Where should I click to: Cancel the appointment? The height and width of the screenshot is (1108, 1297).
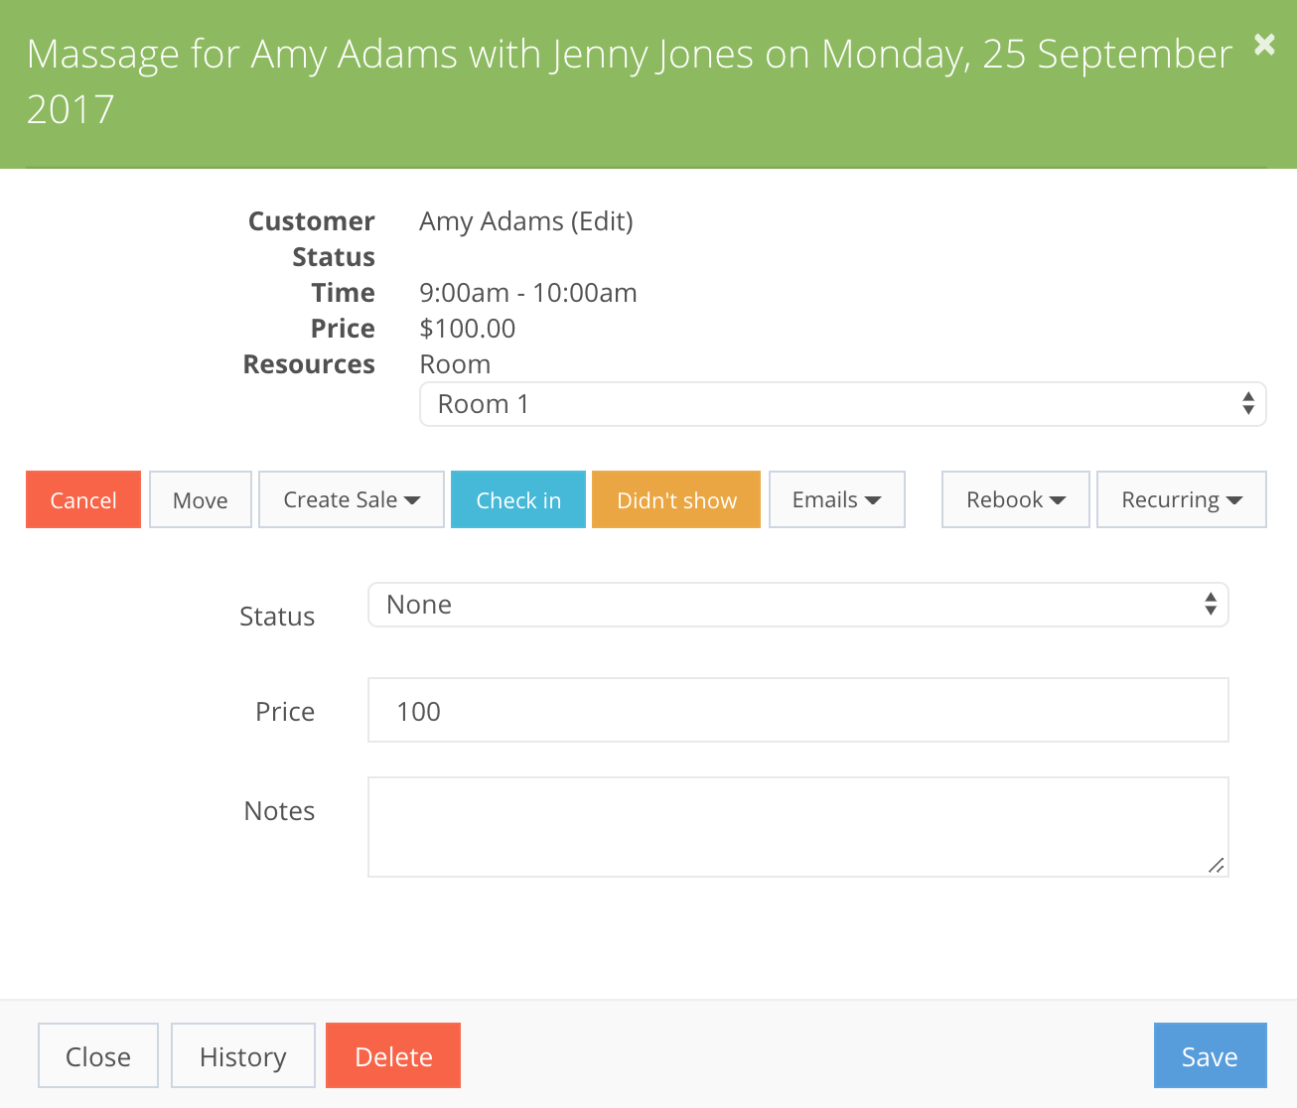coord(82,499)
